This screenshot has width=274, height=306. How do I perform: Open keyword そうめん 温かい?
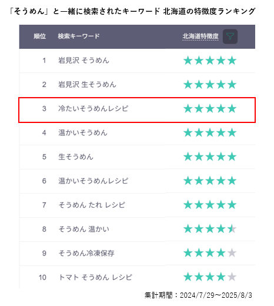pyautogui.click(x=83, y=229)
